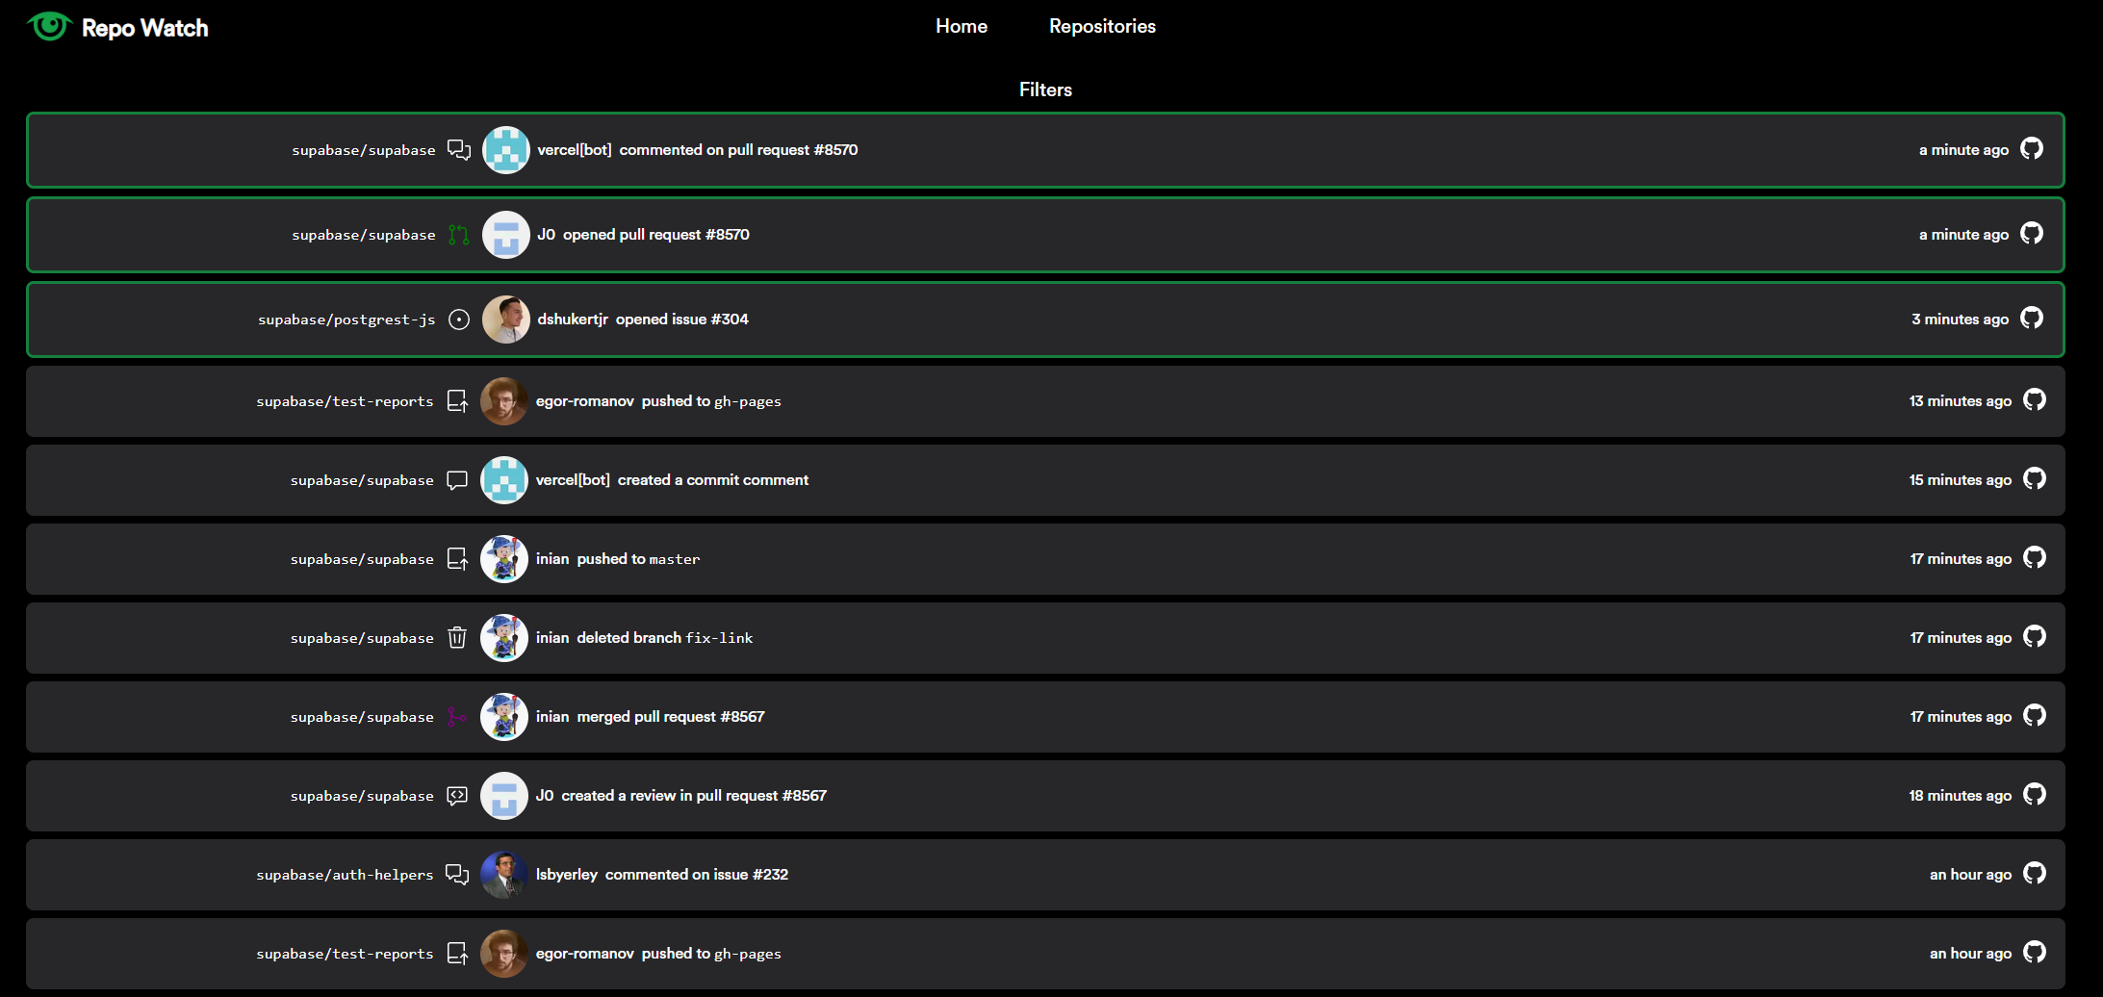
Task: Open GitHub icon on 15 minutes ago row
Action: [x=2035, y=479]
